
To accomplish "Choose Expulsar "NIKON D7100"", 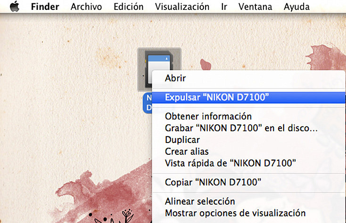I will 249,97.
